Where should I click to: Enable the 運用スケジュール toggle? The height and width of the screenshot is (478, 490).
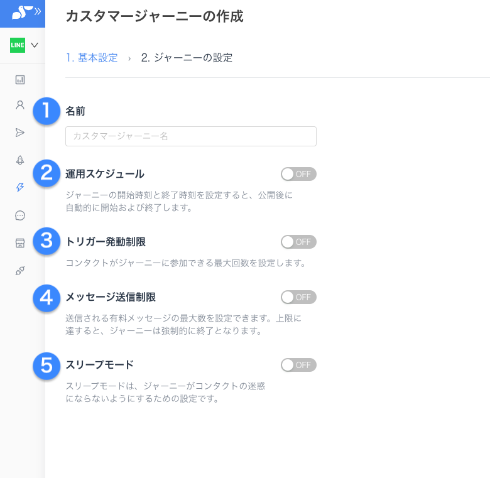point(298,174)
